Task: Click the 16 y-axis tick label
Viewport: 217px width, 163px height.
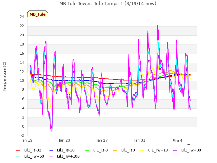Action: point(22,54)
